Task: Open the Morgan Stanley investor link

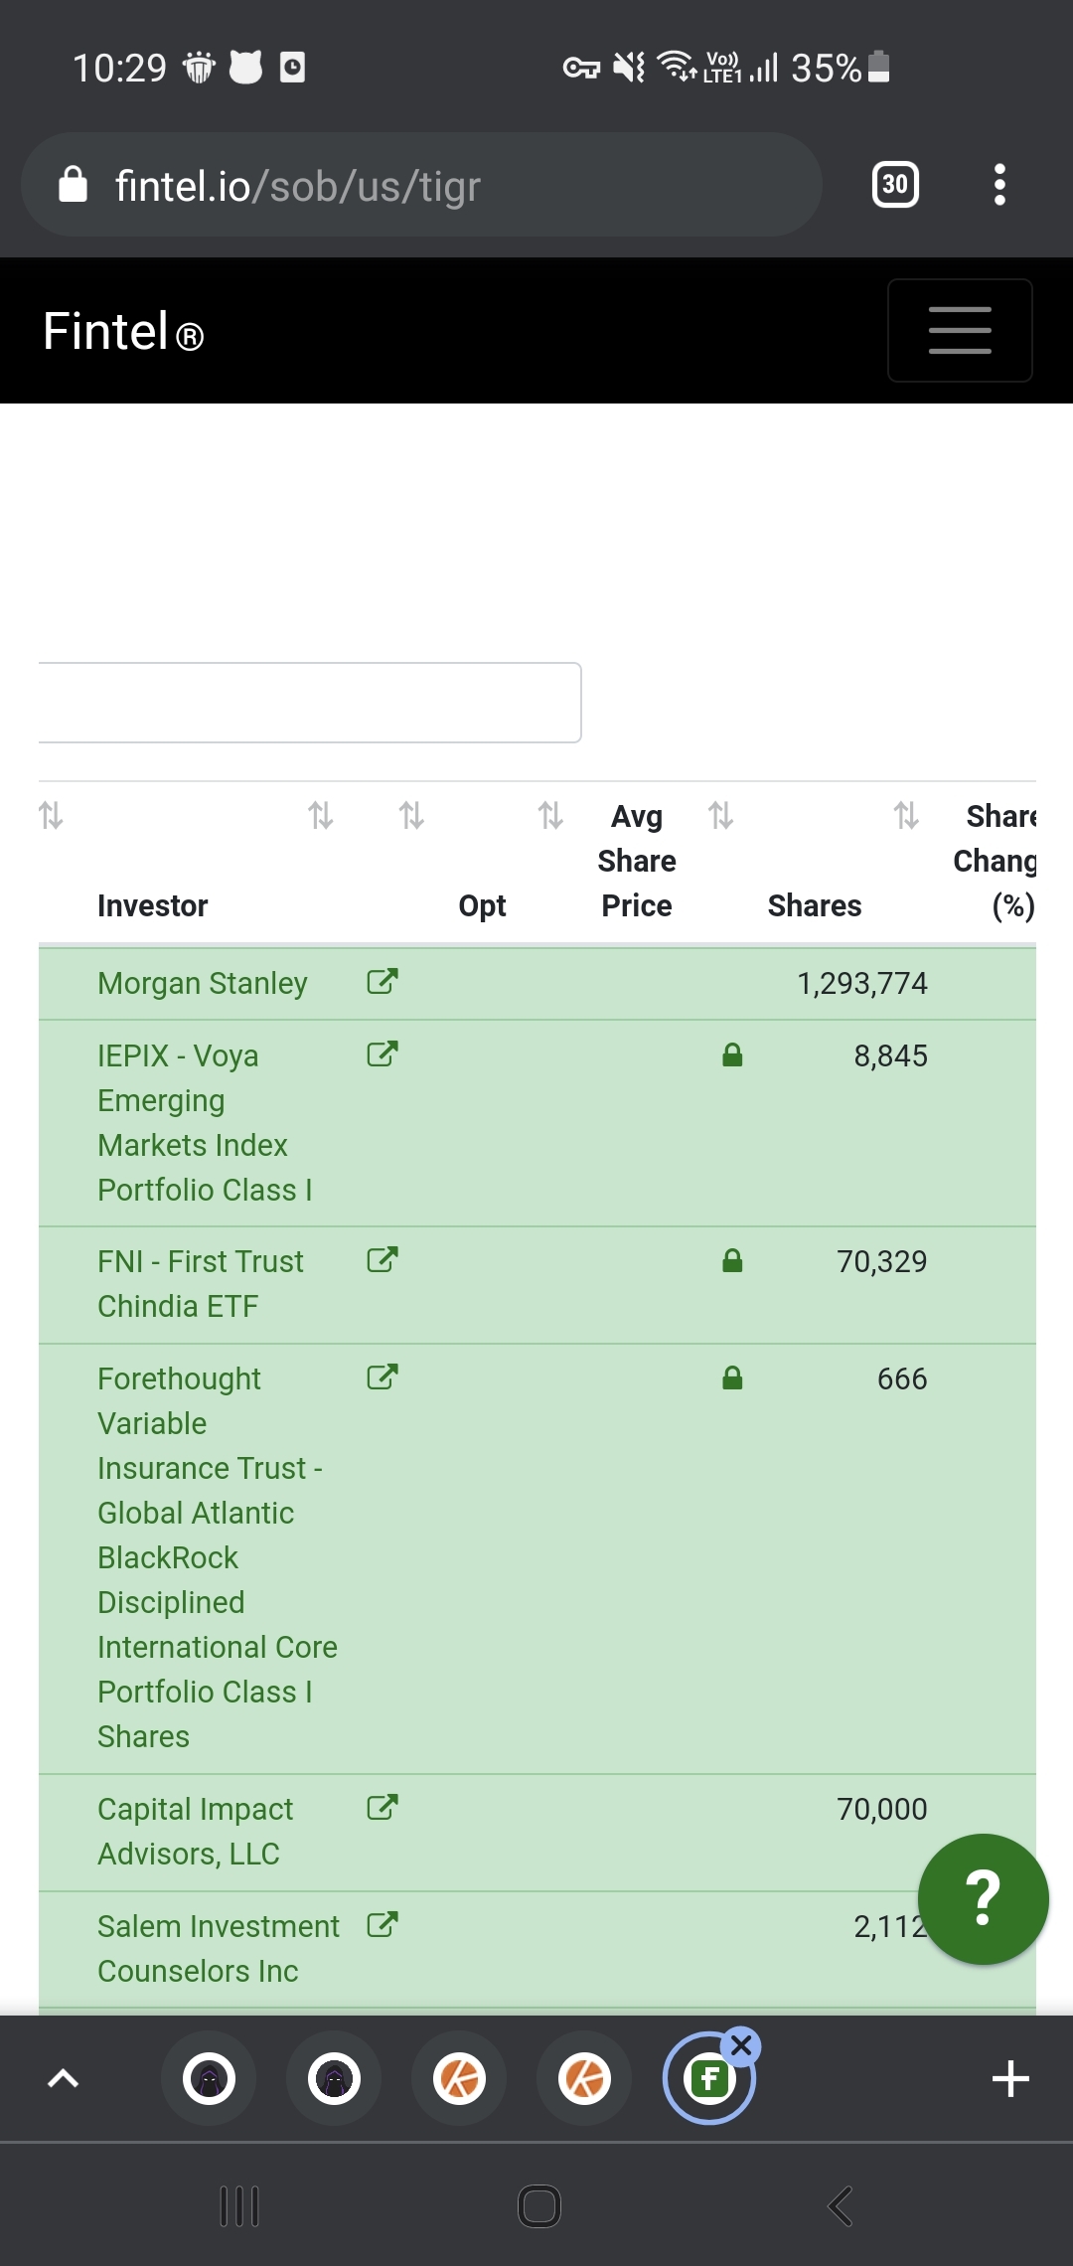Action: [203, 983]
